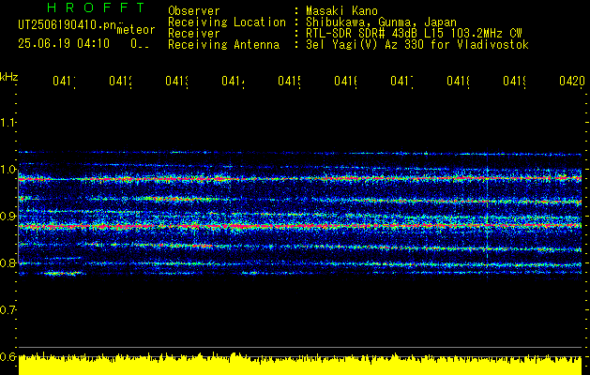This screenshot has width=590, height=375.
Task: Click the 1.1 frequency axis label
Action: (x=8, y=123)
